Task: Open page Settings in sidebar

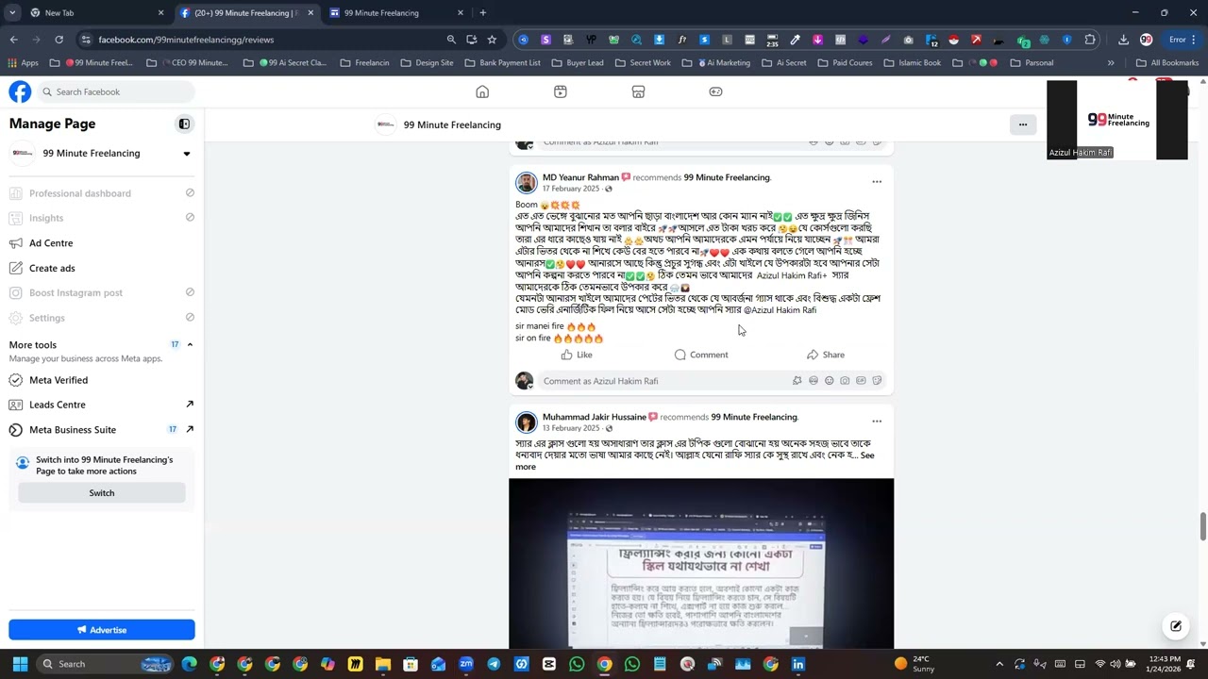Action: [x=101, y=318]
